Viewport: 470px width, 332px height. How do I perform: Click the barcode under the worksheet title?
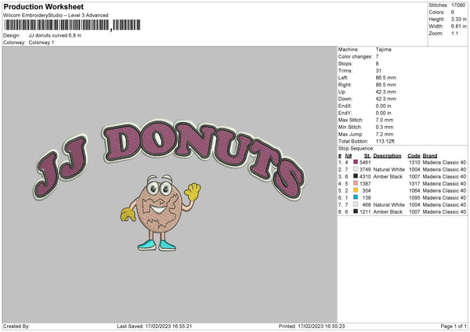pos(71,25)
